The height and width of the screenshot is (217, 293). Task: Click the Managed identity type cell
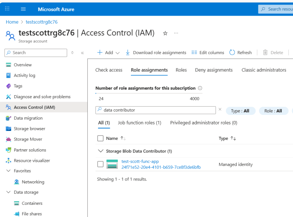click(x=236, y=164)
